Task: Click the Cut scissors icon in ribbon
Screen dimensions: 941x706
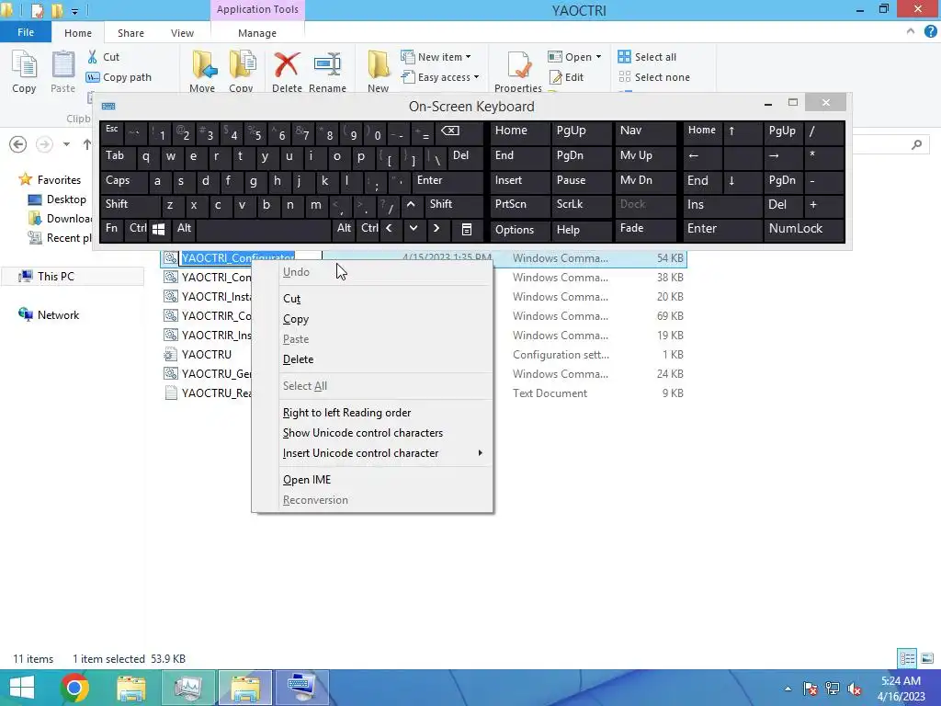Action: click(x=93, y=57)
